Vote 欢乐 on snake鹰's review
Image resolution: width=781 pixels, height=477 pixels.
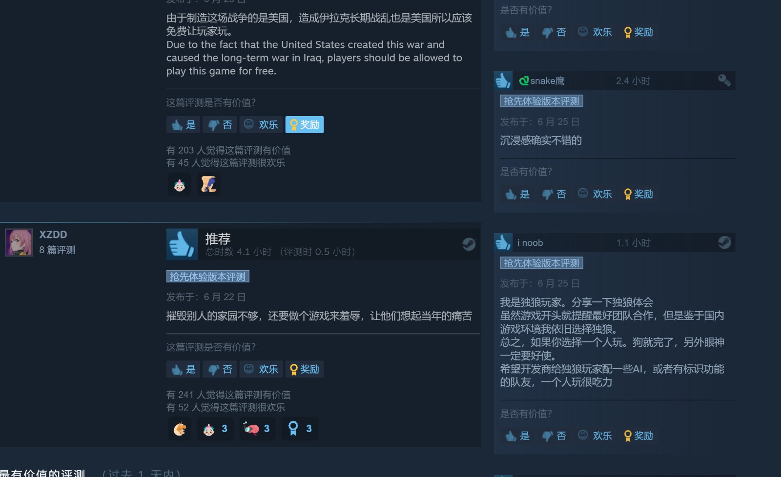[x=595, y=194]
